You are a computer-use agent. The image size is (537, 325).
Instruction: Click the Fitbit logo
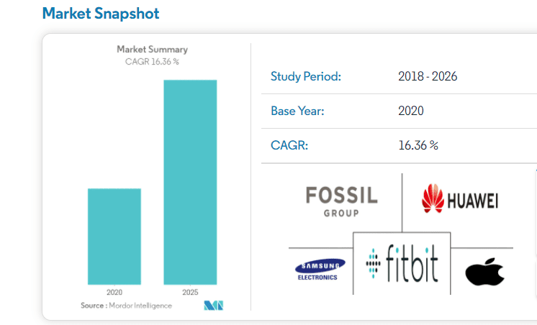pos(402,263)
